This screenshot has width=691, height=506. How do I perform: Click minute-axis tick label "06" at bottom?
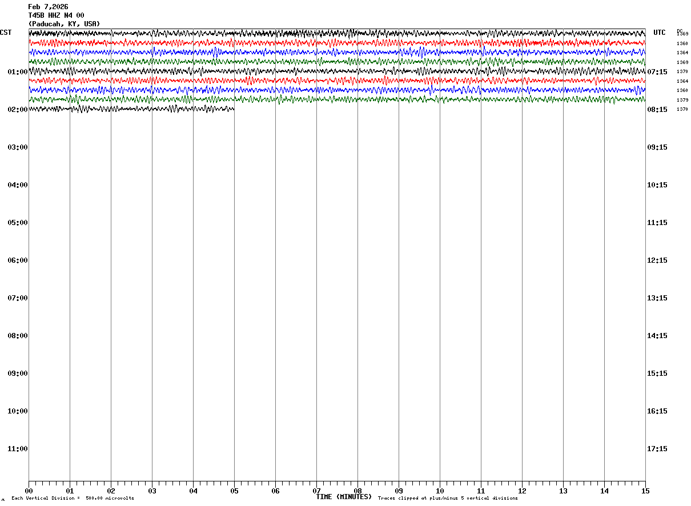(x=275, y=491)
